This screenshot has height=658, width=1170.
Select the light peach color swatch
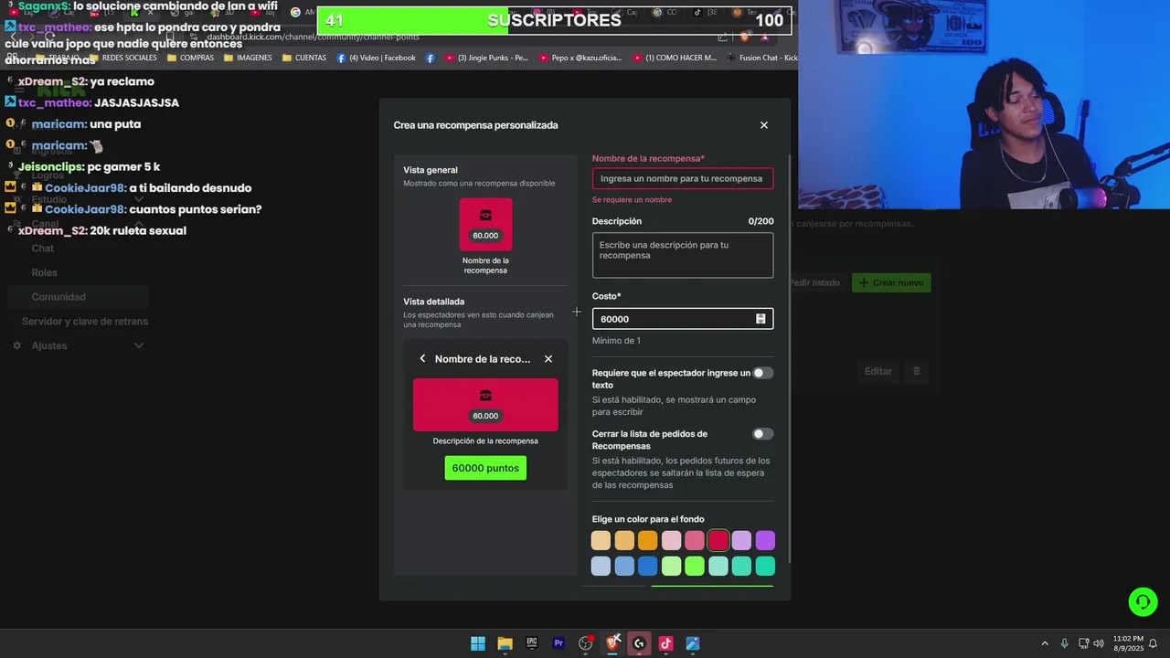tap(601, 541)
